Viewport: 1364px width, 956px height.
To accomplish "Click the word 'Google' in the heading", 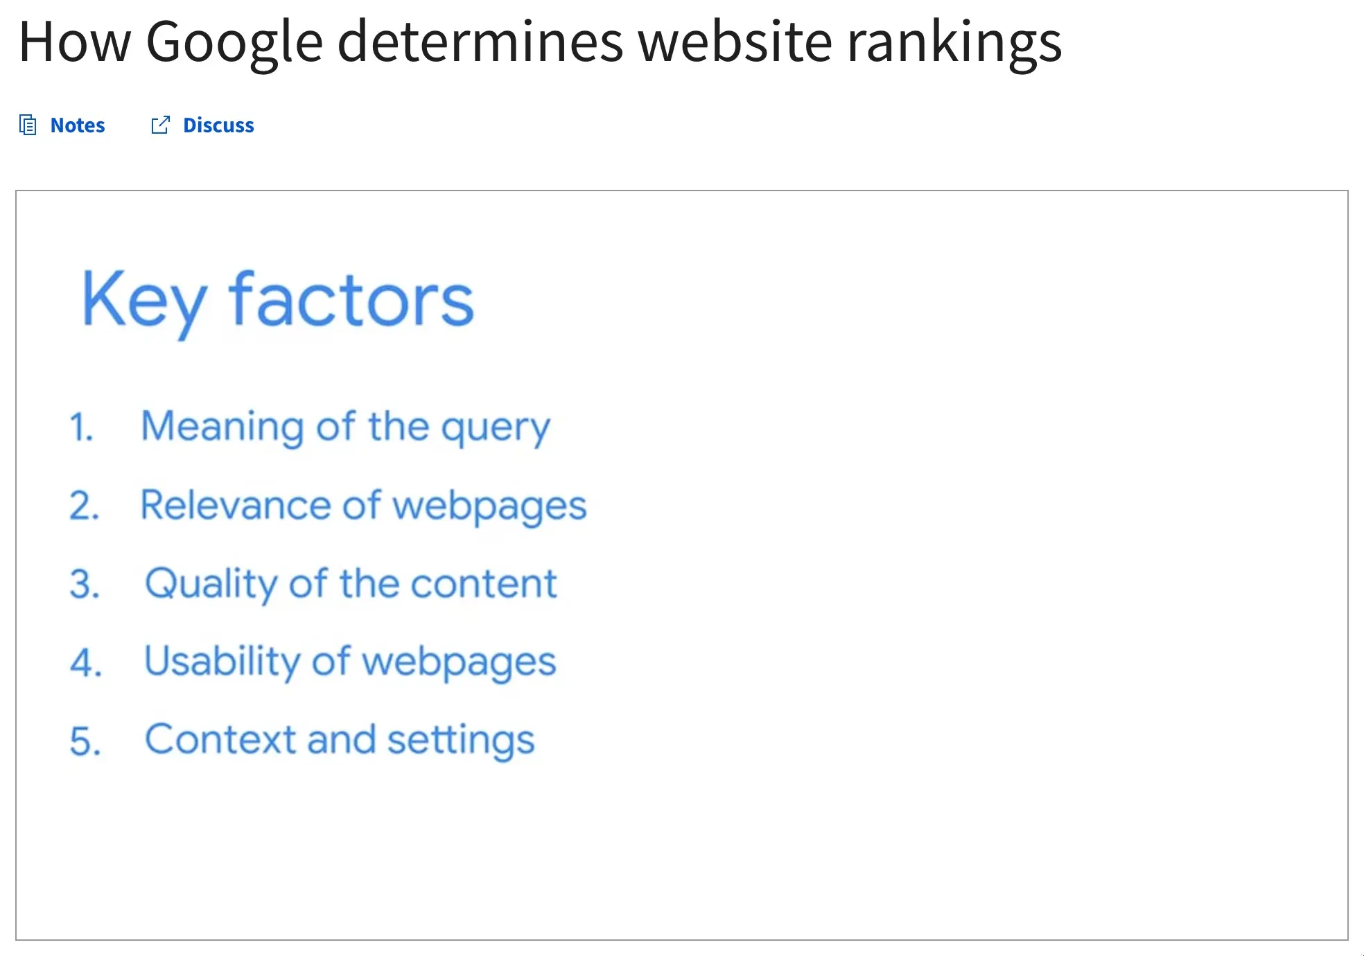I will coord(234,43).
